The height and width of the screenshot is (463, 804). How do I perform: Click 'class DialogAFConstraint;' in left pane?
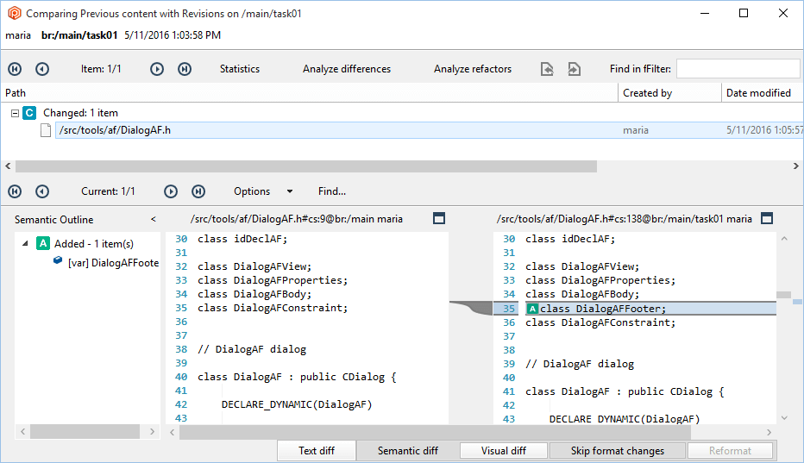click(x=273, y=308)
